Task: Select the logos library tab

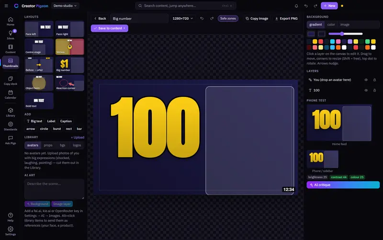Action: tap(77, 145)
